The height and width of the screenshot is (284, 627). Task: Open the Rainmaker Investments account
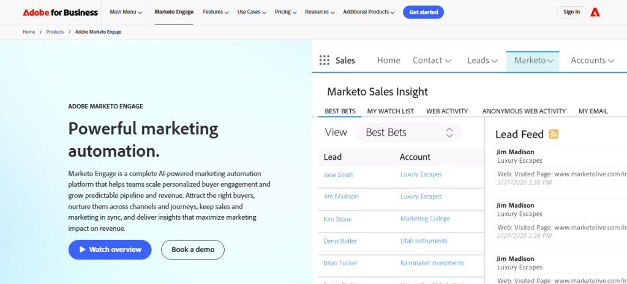432,263
